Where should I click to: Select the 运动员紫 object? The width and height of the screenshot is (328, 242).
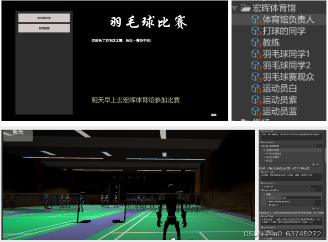[279, 100]
